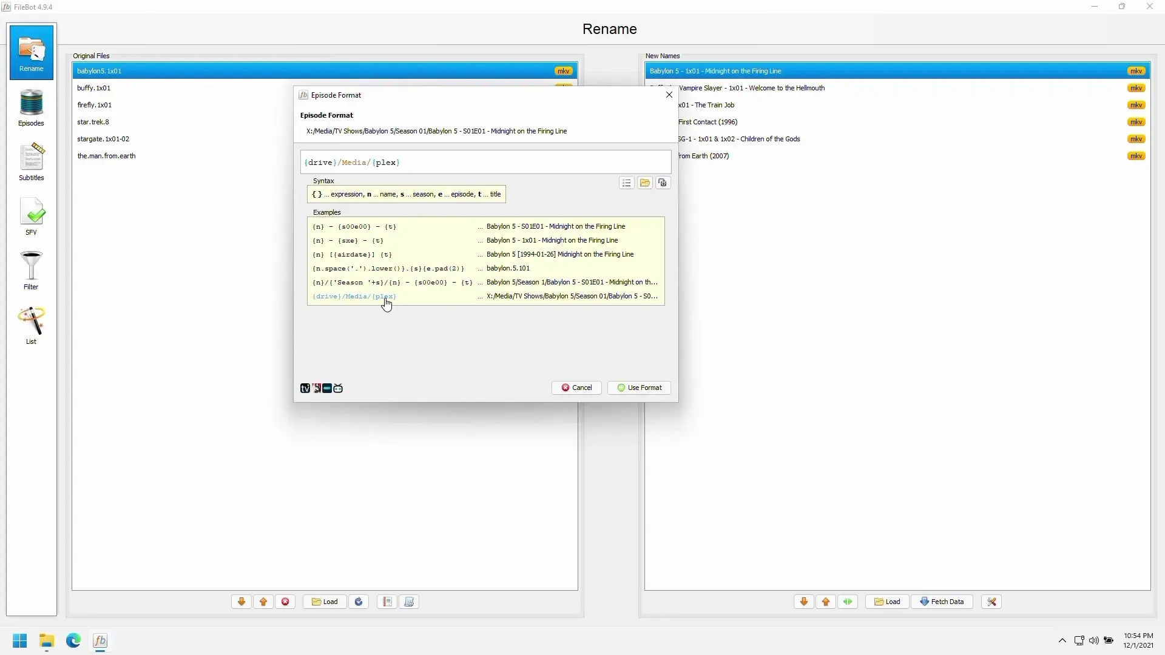Choose the {n} [{airdate}] {t} example
The image size is (1165, 655).
(352, 255)
